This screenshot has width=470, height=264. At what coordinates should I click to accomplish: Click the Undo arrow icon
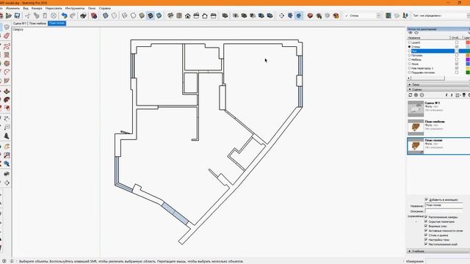pos(64,15)
